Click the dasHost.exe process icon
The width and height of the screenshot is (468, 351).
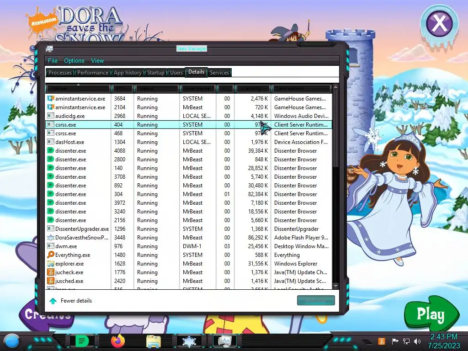pos(51,142)
